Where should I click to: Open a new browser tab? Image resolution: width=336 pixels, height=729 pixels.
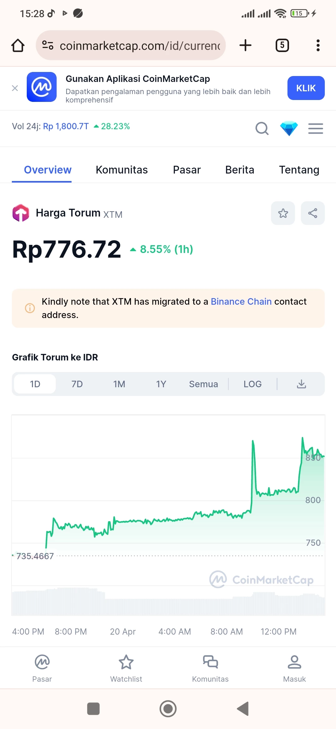245,45
